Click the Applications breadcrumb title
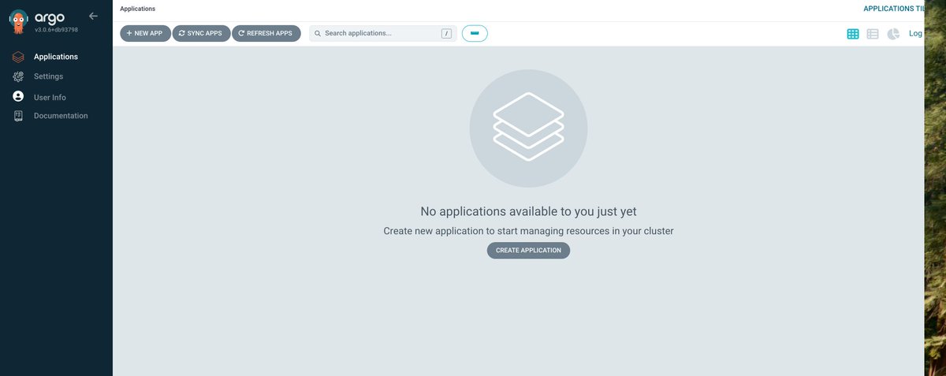This screenshot has width=946, height=376. click(x=138, y=9)
